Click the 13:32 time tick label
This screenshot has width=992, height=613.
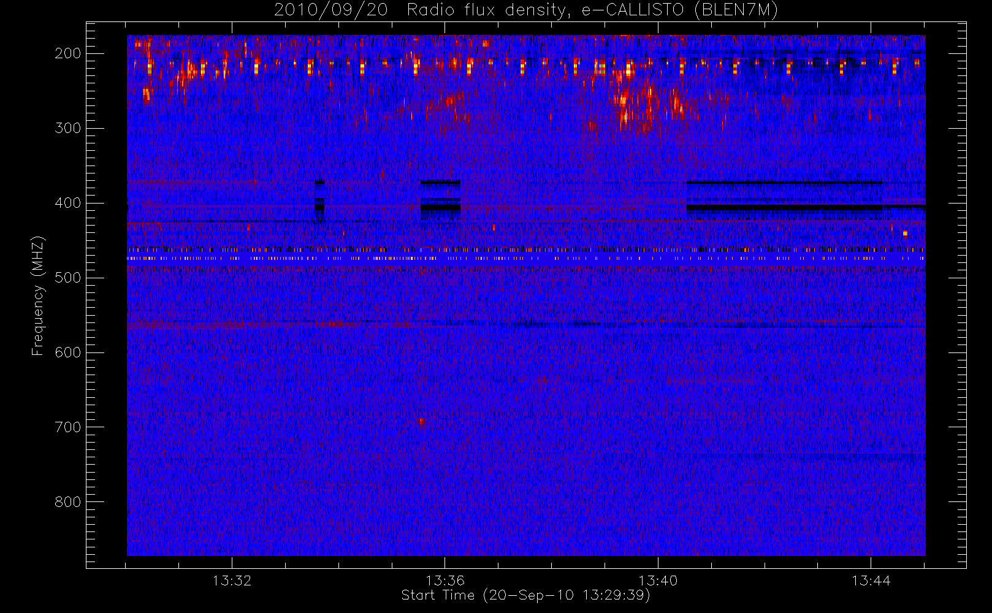[232, 581]
